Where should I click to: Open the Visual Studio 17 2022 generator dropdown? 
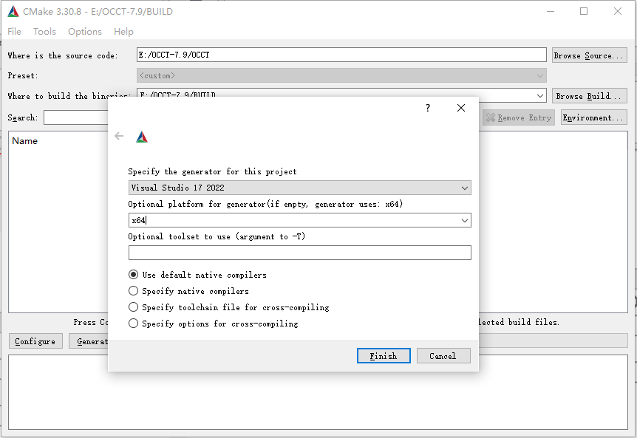pyautogui.click(x=300, y=188)
